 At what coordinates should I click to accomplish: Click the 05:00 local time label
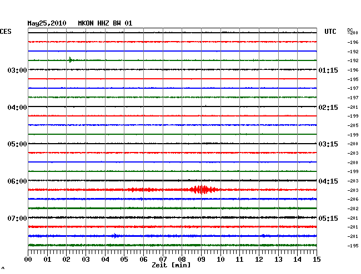[17, 144]
